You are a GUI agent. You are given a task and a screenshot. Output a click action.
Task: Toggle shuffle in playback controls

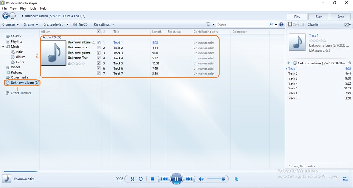133,179
